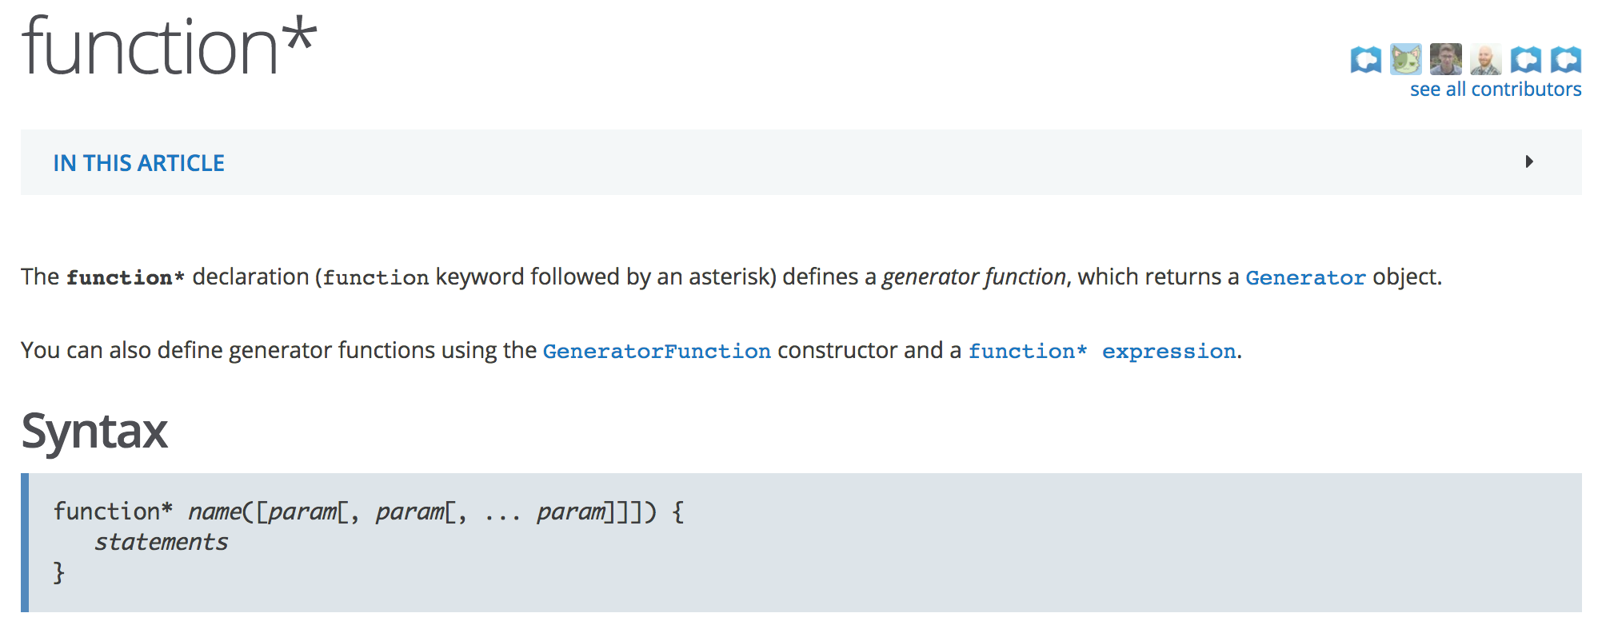Open the avatar of contributor wearing glasses

click(1445, 59)
